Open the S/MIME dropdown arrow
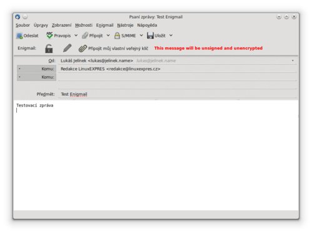312x232 pixels. (x=141, y=36)
